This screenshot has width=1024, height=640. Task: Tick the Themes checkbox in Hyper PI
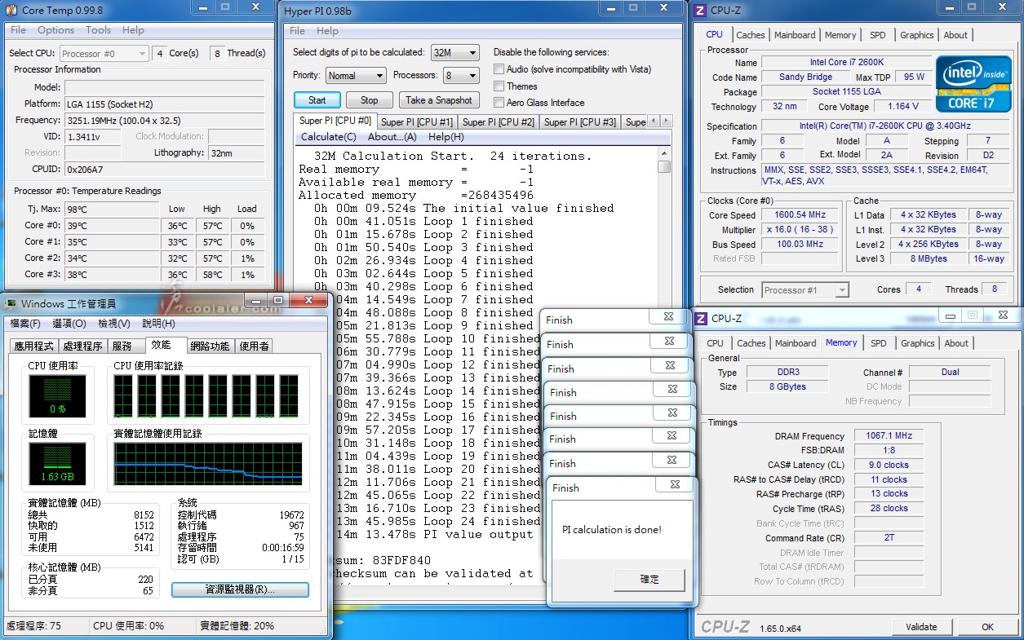(x=499, y=86)
